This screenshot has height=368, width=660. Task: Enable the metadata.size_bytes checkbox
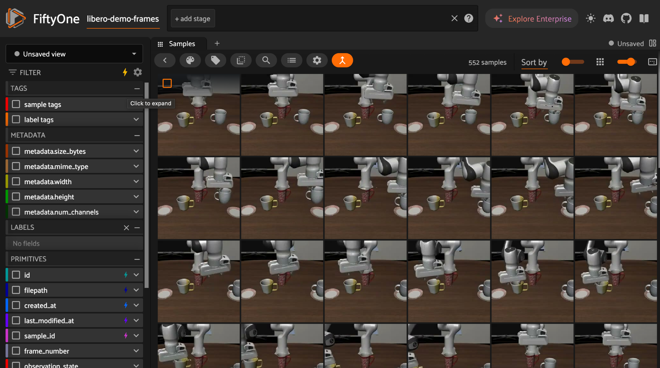click(16, 151)
